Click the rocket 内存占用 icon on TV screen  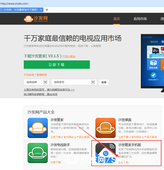click(153, 76)
